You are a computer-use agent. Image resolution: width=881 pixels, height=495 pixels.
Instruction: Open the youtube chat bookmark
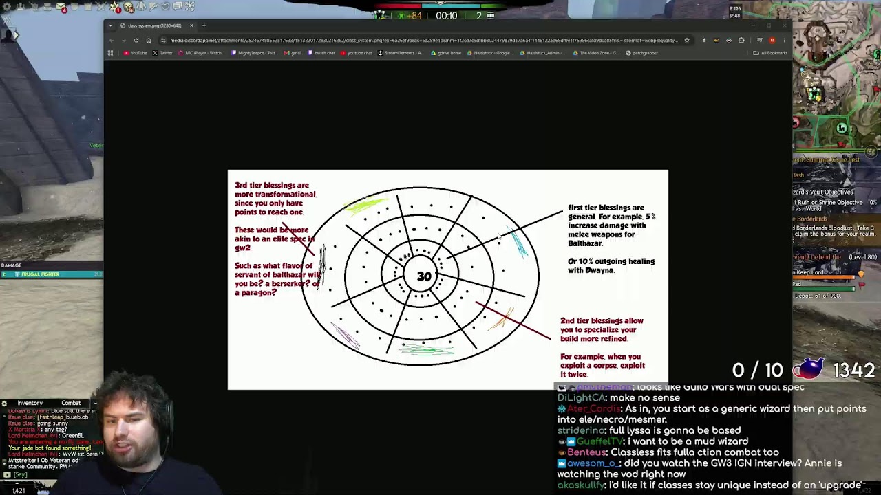pyautogui.click(x=356, y=53)
